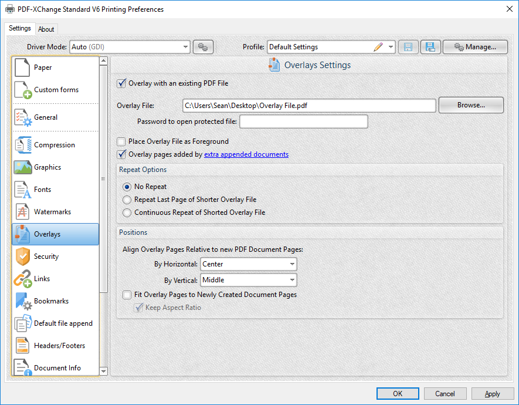Select the No Repeat radio option
The image size is (519, 405).
127,187
